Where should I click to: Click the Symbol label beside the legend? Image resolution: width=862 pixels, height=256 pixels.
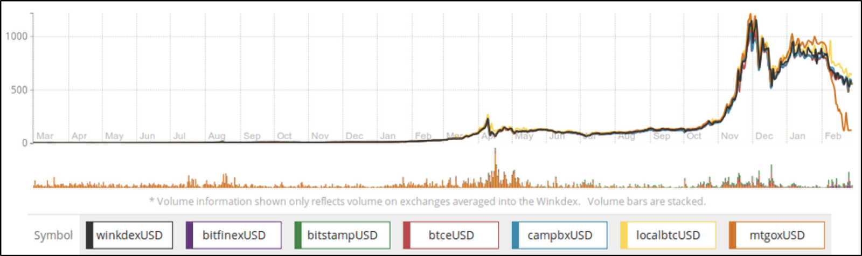coord(53,236)
